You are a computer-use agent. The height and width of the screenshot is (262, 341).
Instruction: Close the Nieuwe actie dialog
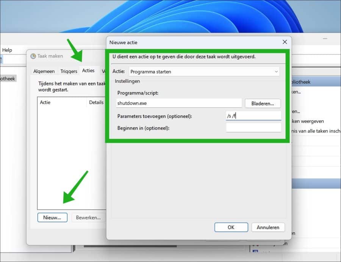coord(285,42)
